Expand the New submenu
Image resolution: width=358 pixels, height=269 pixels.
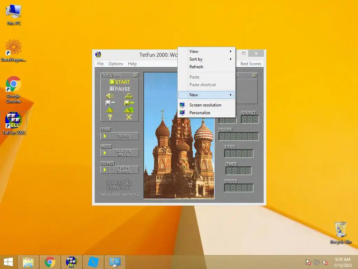(206, 95)
